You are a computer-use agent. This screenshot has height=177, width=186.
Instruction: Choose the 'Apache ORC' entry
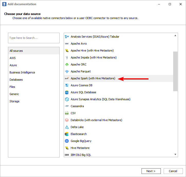pyautogui.click(x=119, y=64)
